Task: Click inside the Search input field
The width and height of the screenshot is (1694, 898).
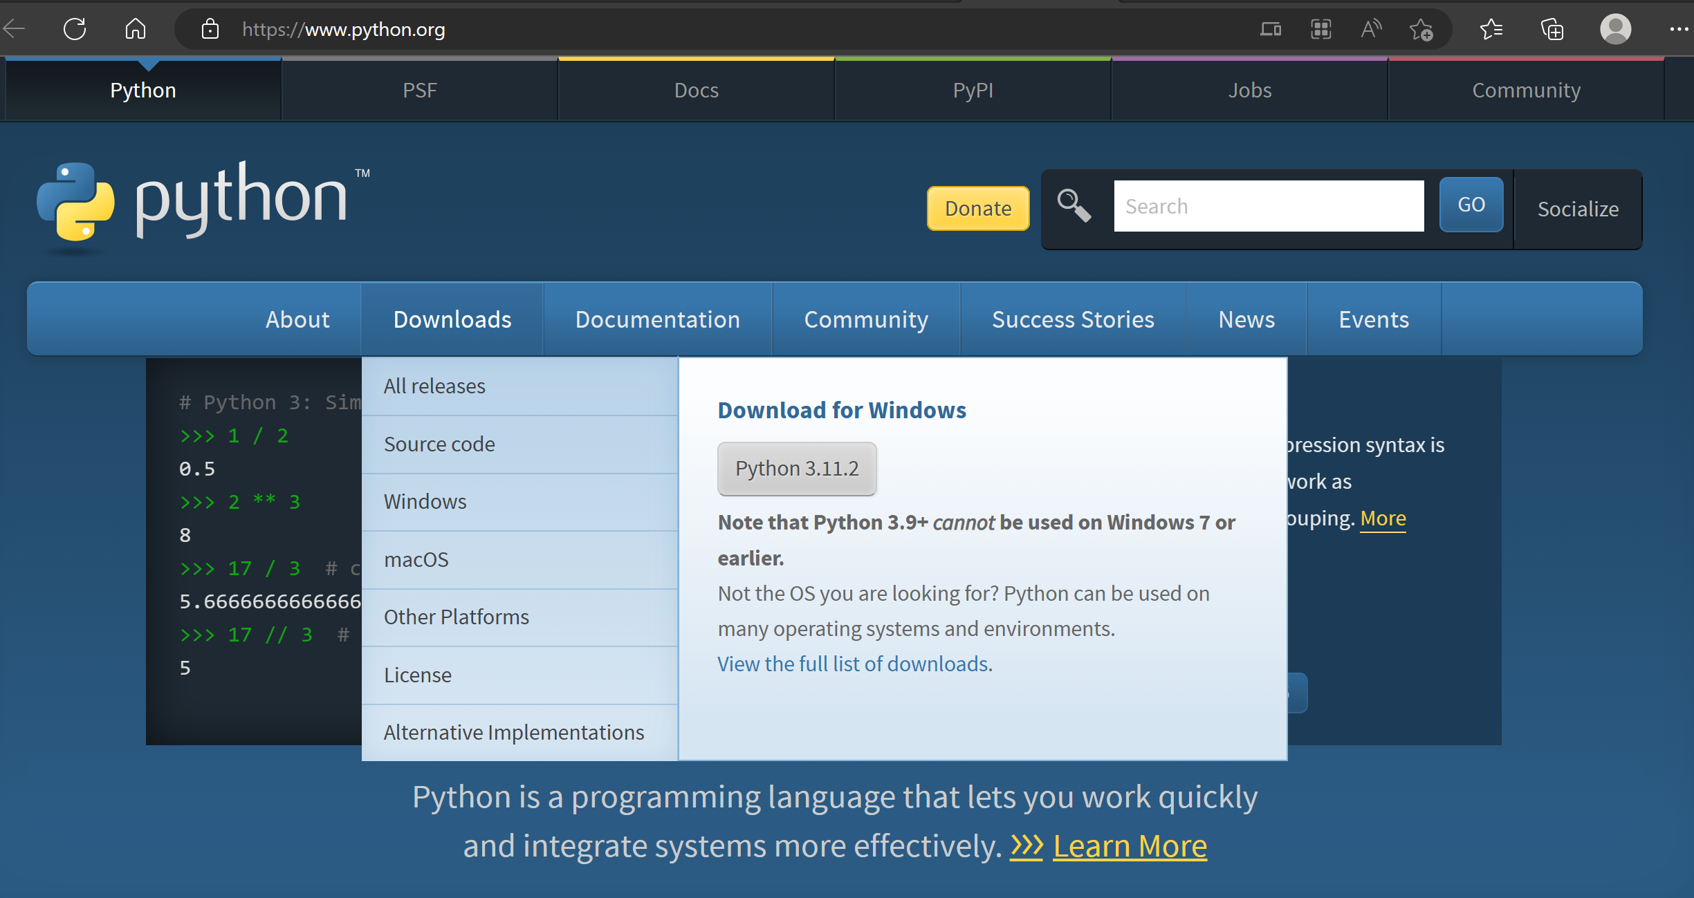Action: tap(1269, 205)
